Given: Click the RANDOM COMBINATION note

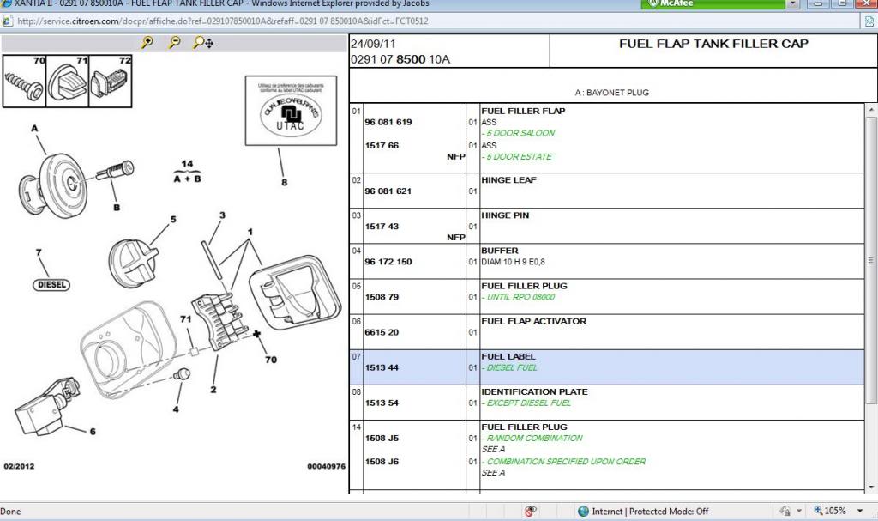Looking at the screenshot, I should [532, 438].
